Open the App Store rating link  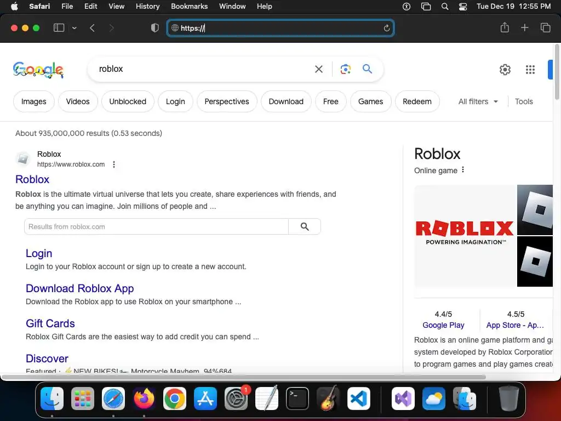(x=515, y=325)
